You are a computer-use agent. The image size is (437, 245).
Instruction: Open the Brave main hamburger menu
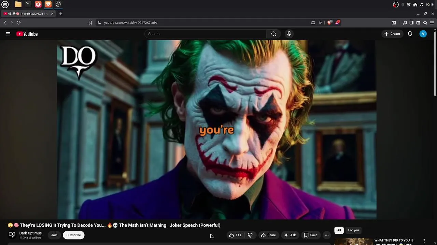pos(432,23)
